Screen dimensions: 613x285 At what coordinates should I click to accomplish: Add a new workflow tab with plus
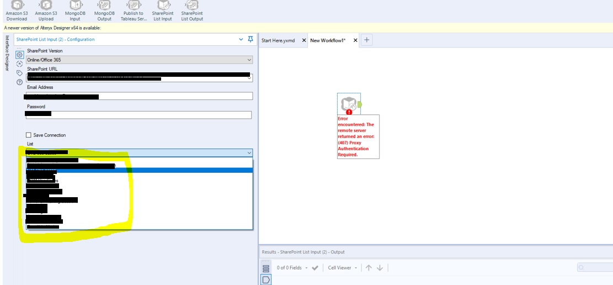tap(366, 40)
